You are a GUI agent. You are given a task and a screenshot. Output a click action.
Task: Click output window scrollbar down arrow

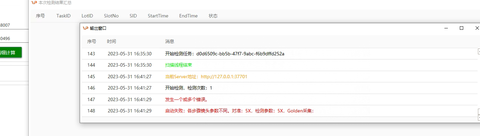point(479,118)
